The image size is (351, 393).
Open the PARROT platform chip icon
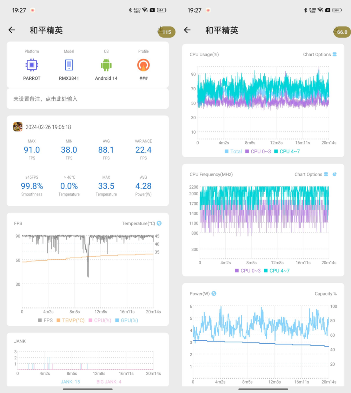tap(32, 65)
